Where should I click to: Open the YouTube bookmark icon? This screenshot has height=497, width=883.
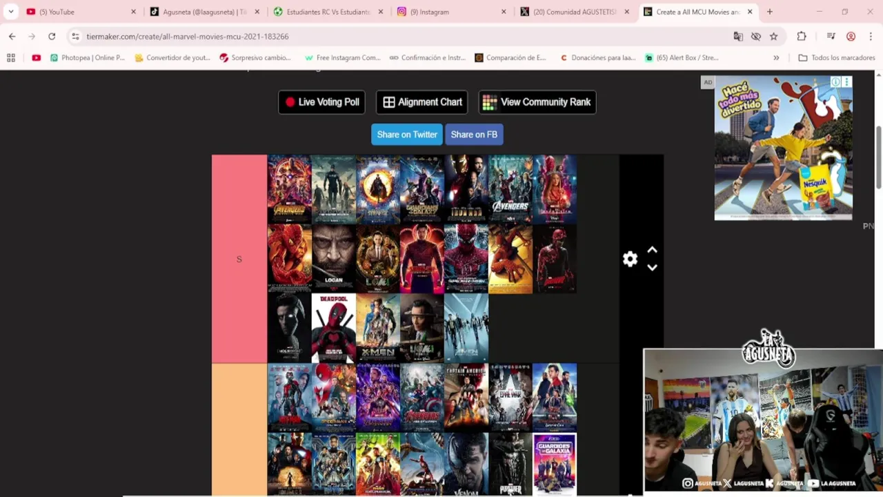(x=36, y=58)
